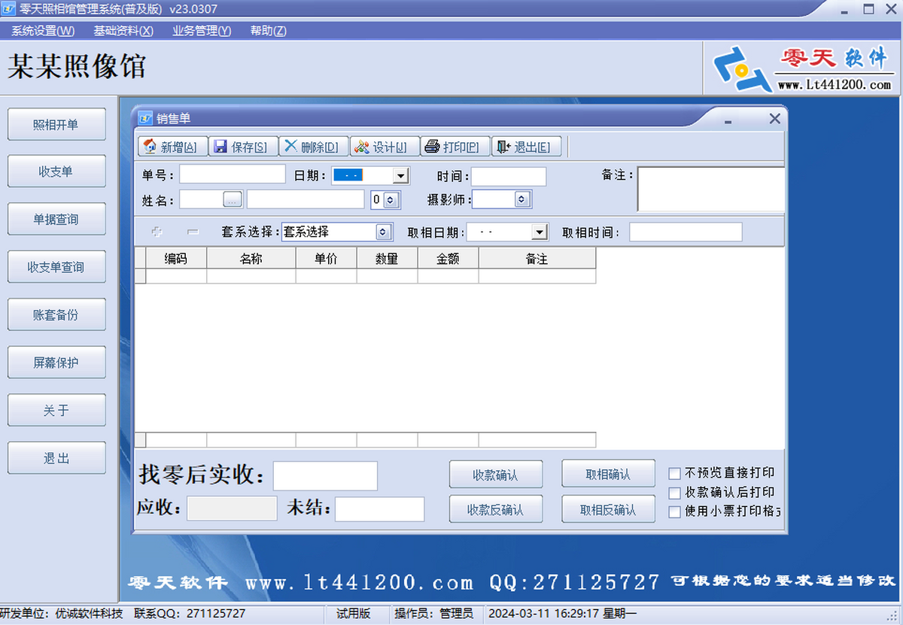Click the 取相时间 input field

coord(686,232)
